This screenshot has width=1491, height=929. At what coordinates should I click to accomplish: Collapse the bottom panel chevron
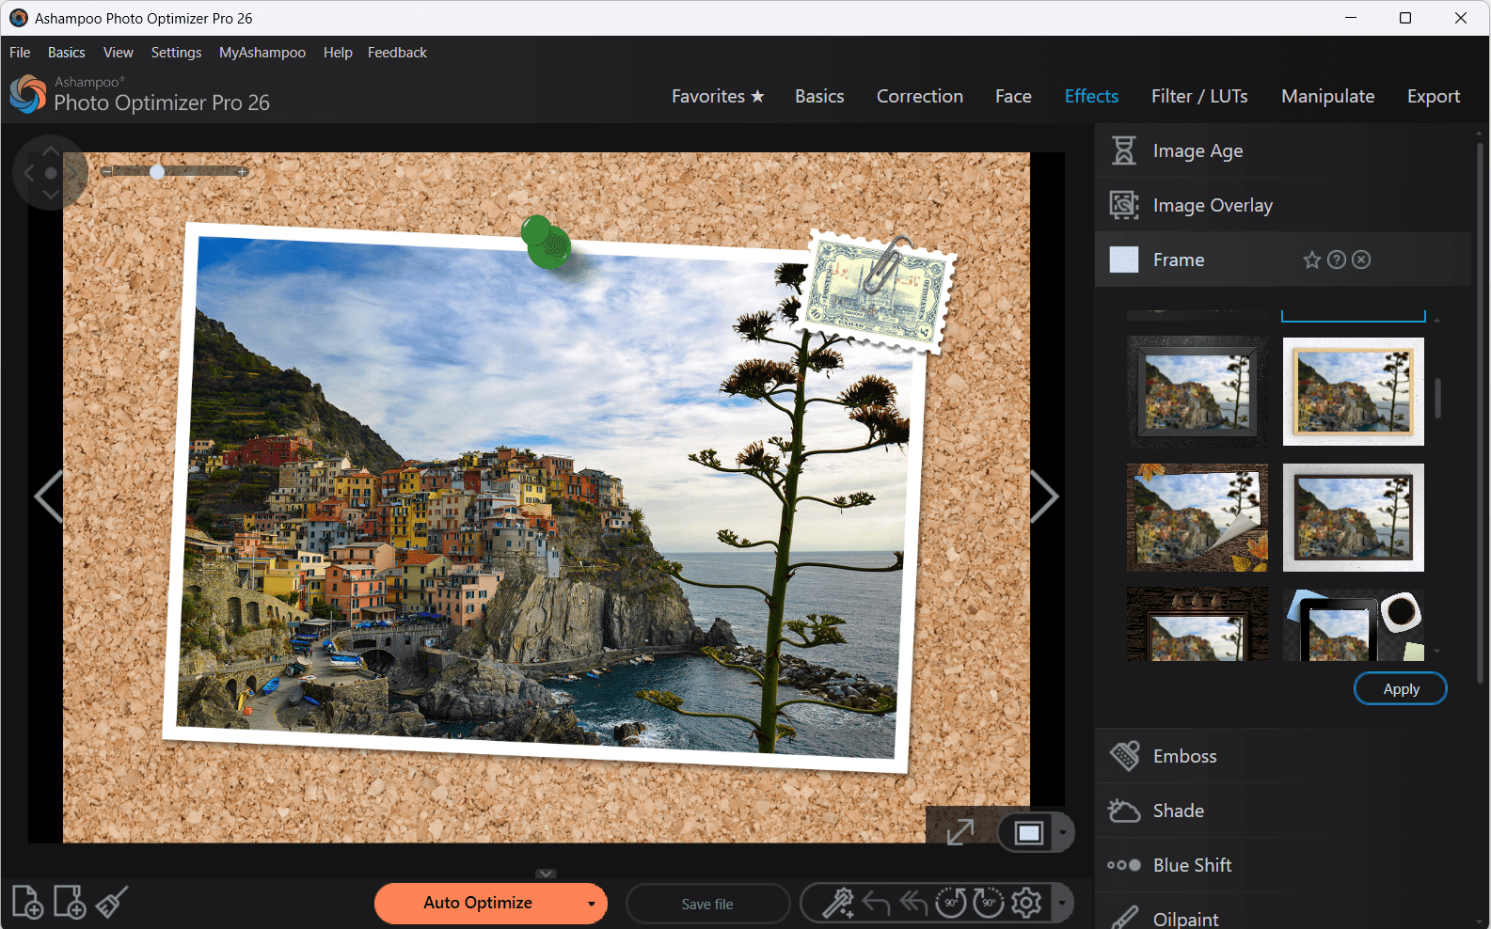point(547,874)
